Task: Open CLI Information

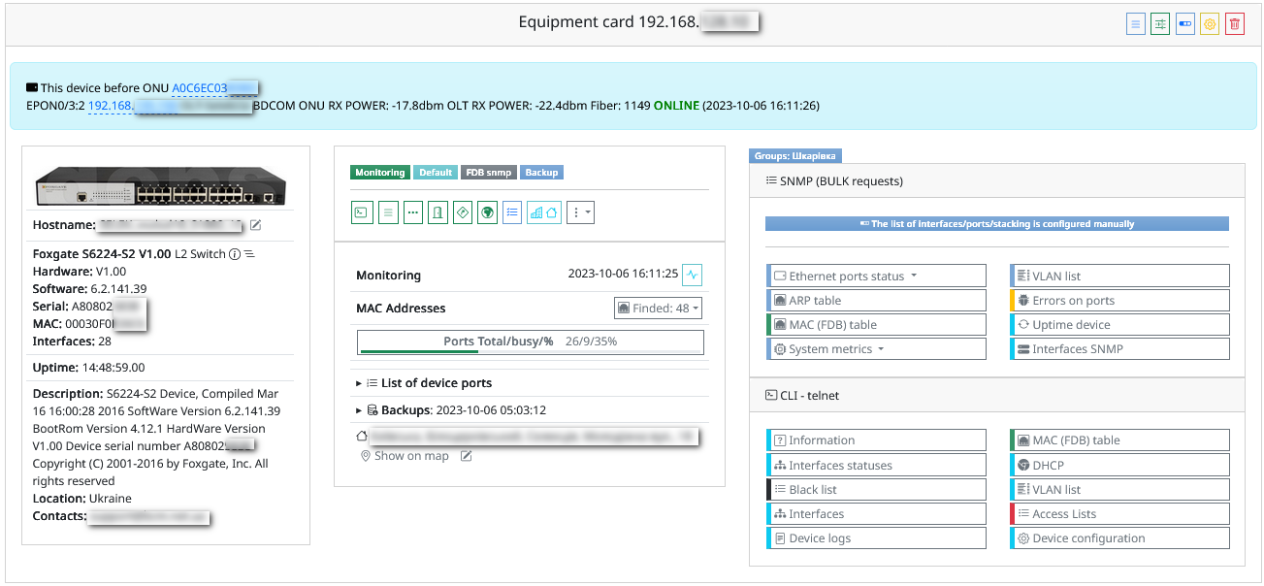Action: point(876,439)
